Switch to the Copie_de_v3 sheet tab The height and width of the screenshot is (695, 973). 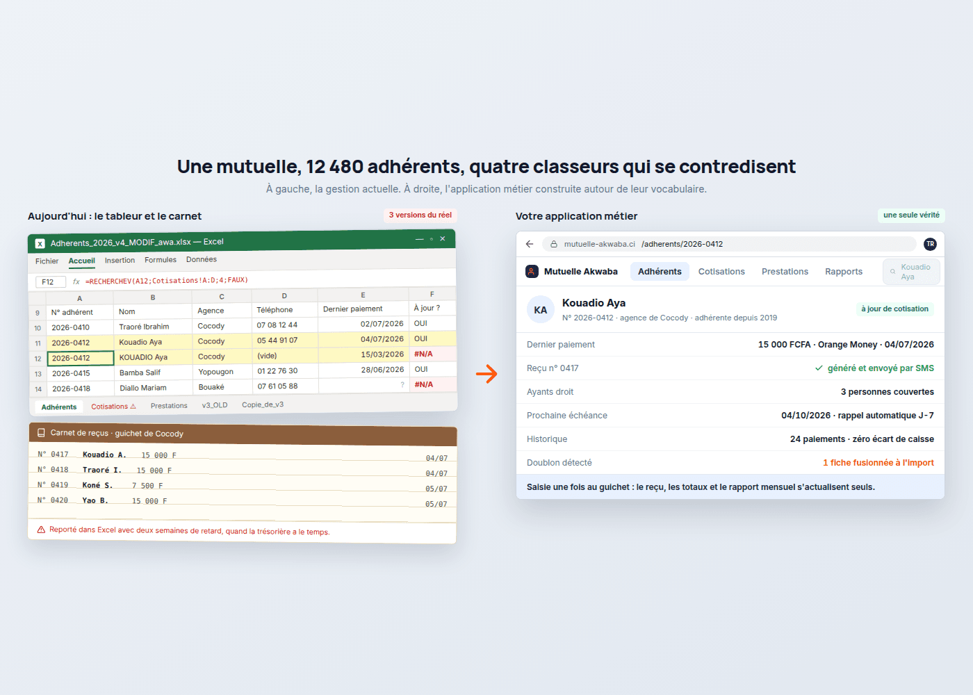click(263, 404)
